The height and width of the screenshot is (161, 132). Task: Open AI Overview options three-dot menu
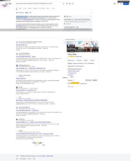point(92,13)
